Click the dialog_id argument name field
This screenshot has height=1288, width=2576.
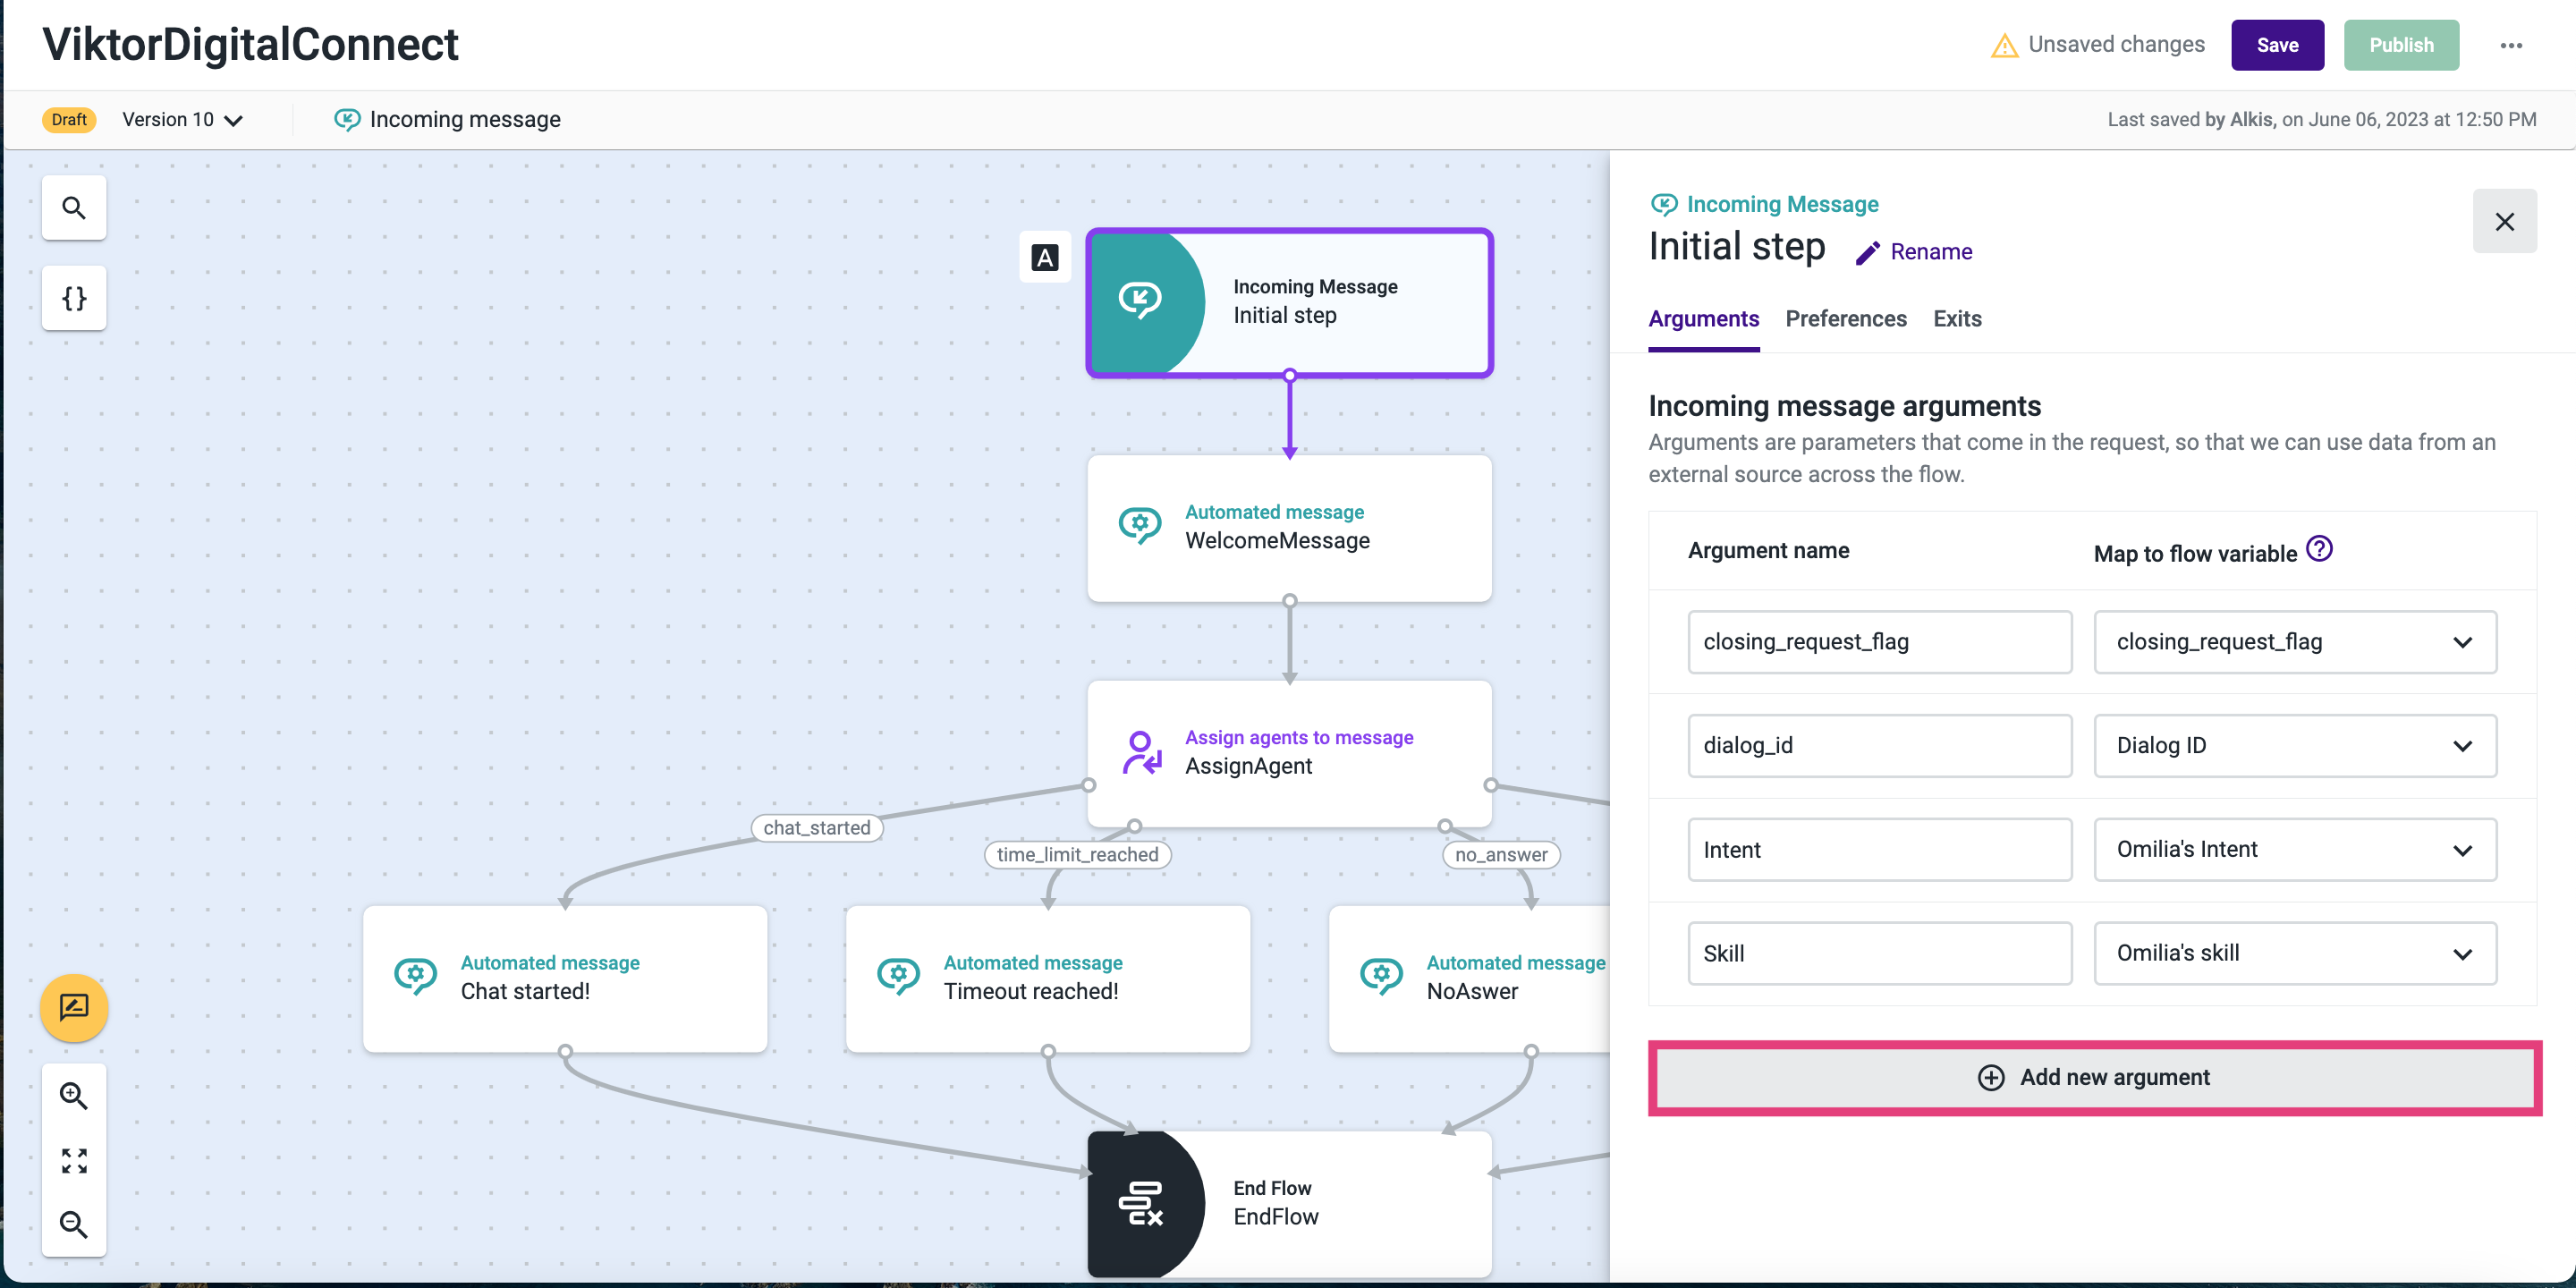[1879, 746]
